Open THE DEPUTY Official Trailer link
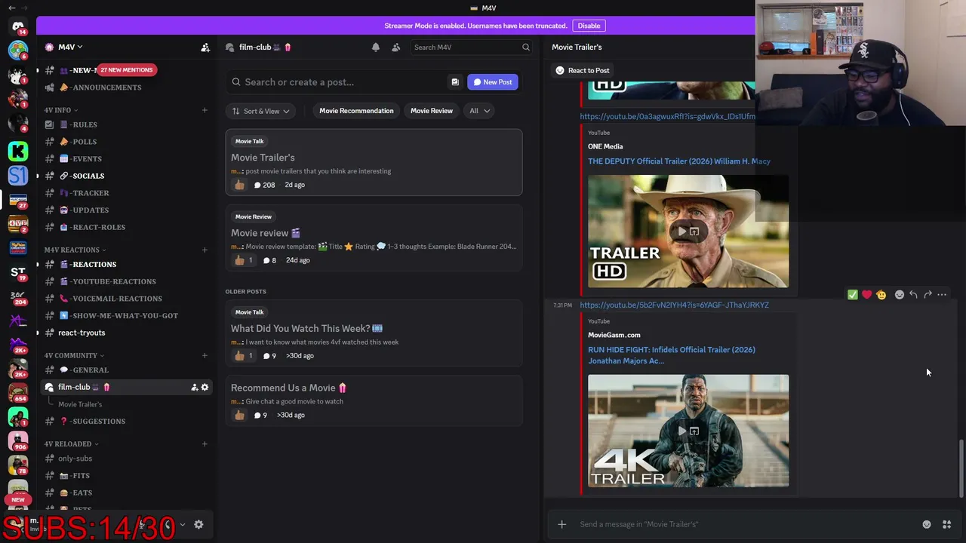 coord(679,161)
